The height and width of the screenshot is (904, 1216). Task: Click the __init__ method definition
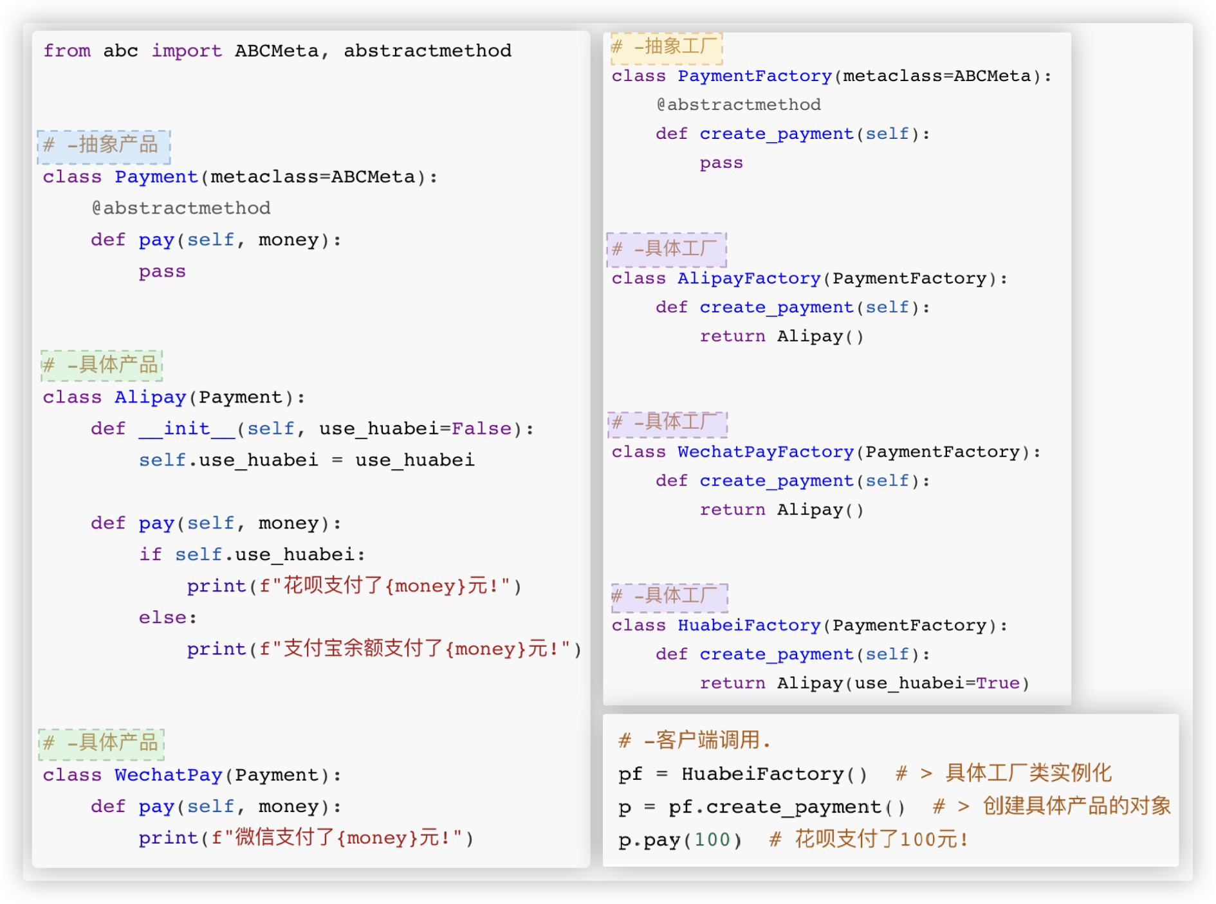click(312, 429)
